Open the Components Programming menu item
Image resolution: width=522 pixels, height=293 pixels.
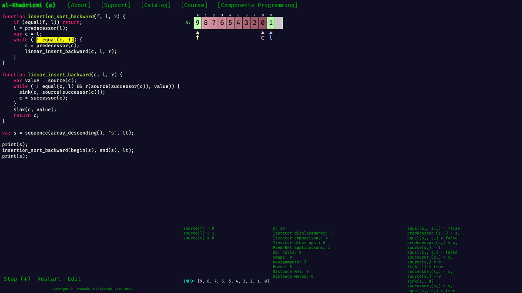(x=257, y=5)
